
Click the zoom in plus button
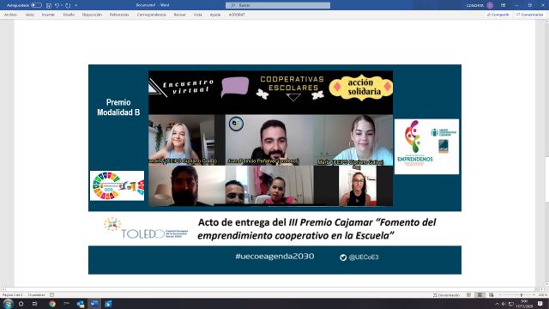tap(534, 295)
